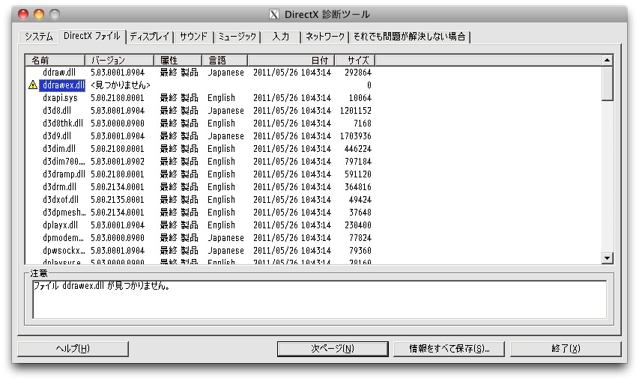639x381 pixels.
Task: Click the yellow warning icon beside ddrawex.dll
Action: [x=33, y=85]
